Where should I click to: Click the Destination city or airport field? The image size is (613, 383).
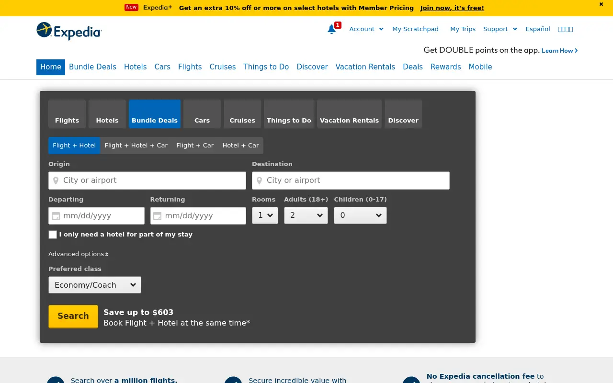[351, 180]
